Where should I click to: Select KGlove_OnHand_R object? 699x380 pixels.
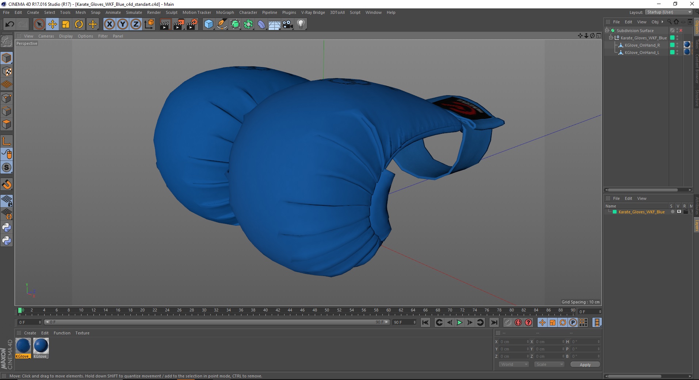(642, 45)
